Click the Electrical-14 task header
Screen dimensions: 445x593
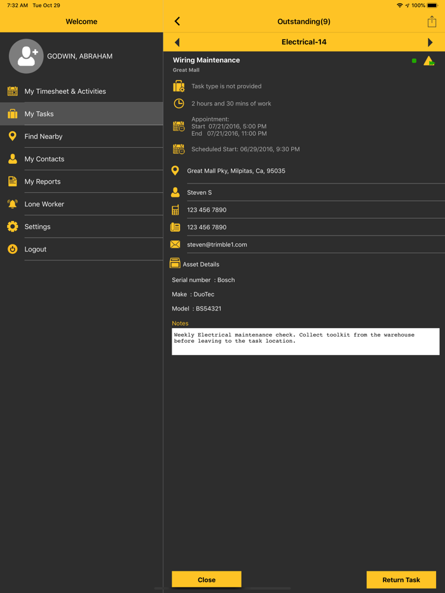[304, 42]
